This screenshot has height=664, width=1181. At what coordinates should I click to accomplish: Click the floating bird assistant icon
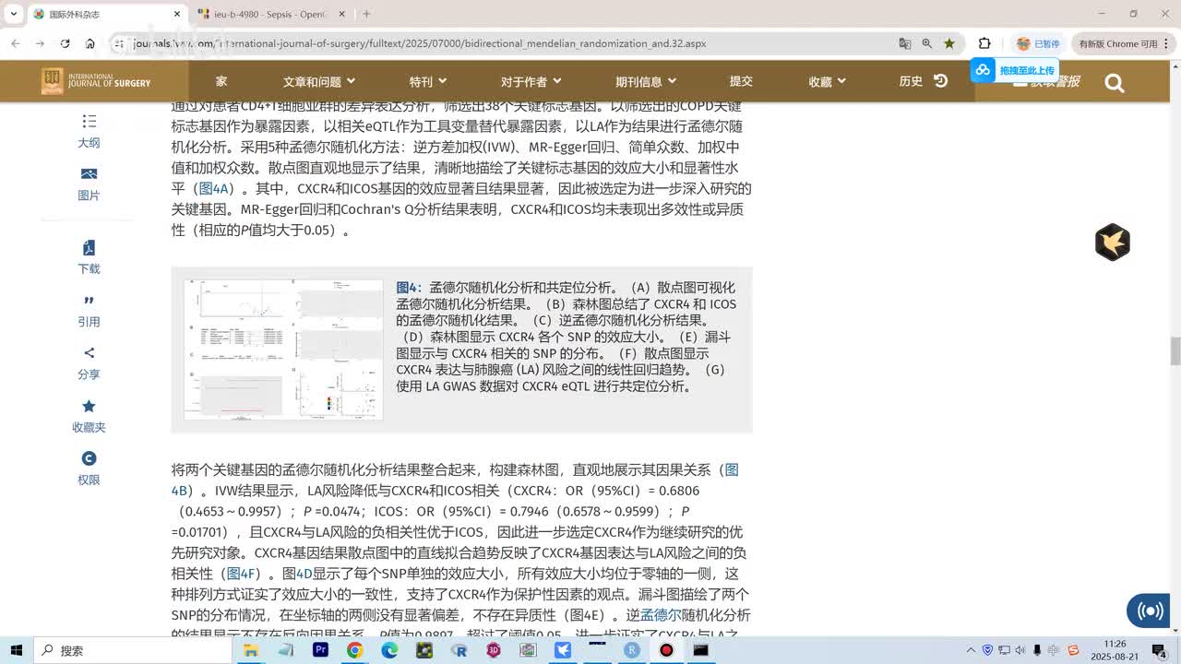[1113, 242]
